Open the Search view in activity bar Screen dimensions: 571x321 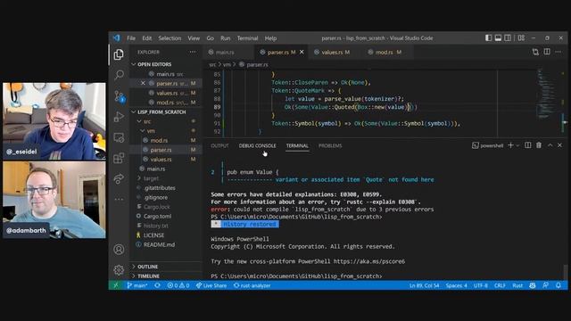tap(119, 75)
